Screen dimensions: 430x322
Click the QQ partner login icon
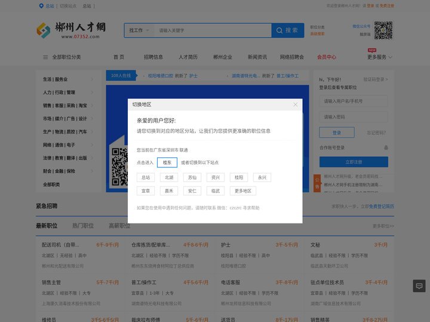pos(386,148)
